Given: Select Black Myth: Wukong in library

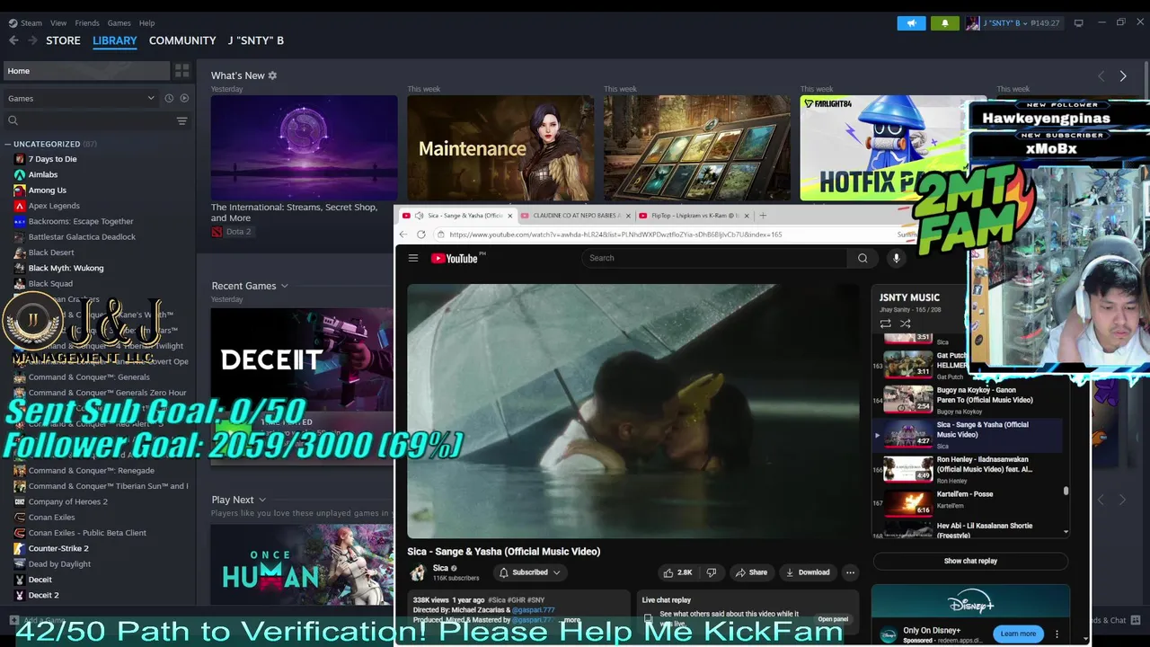Looking at the screenshot, I should pyautogui.click(x=66, y=268).
